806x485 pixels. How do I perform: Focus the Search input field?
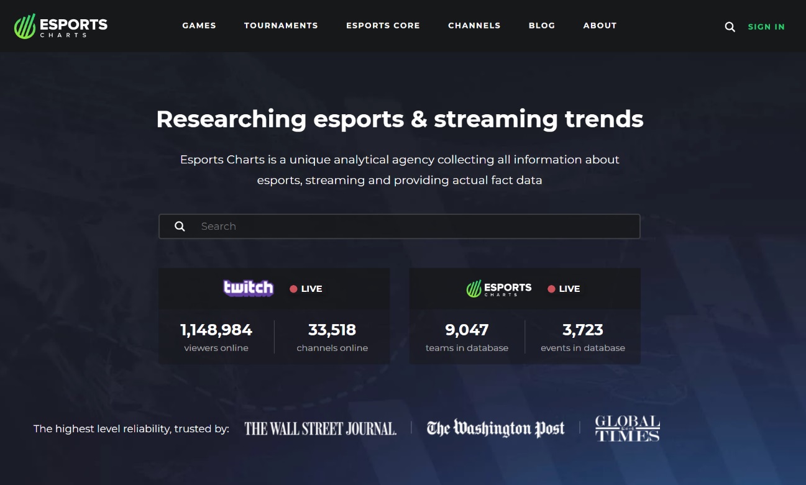[x=400, y=227]
